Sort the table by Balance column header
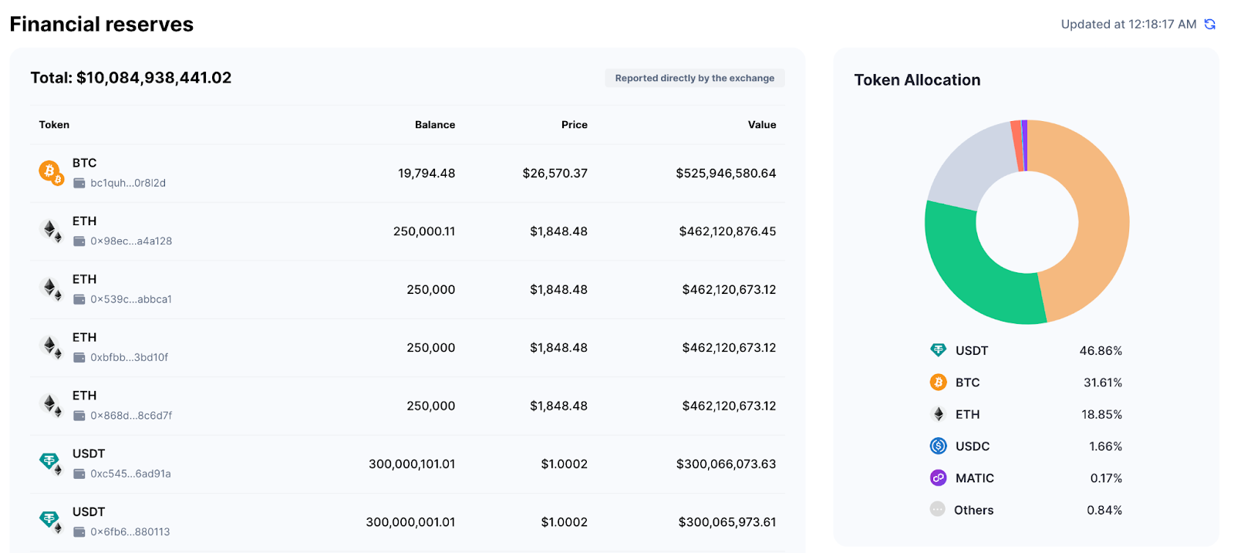This screenshot has width=1234, height=553. 434,125
